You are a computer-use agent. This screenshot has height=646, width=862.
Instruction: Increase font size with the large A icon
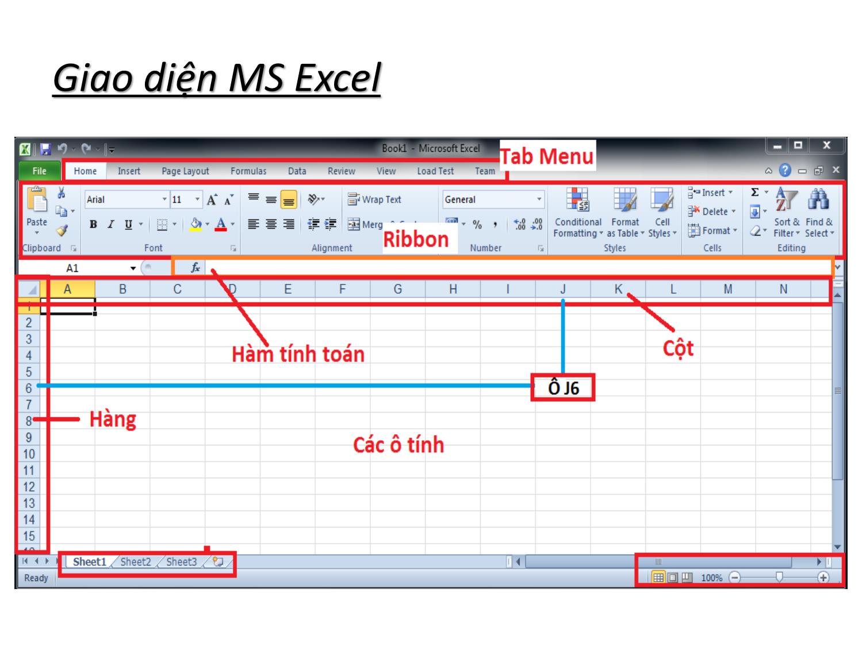coord(212,199)
